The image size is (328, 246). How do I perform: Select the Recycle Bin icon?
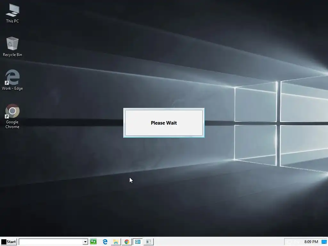point(12,47)
